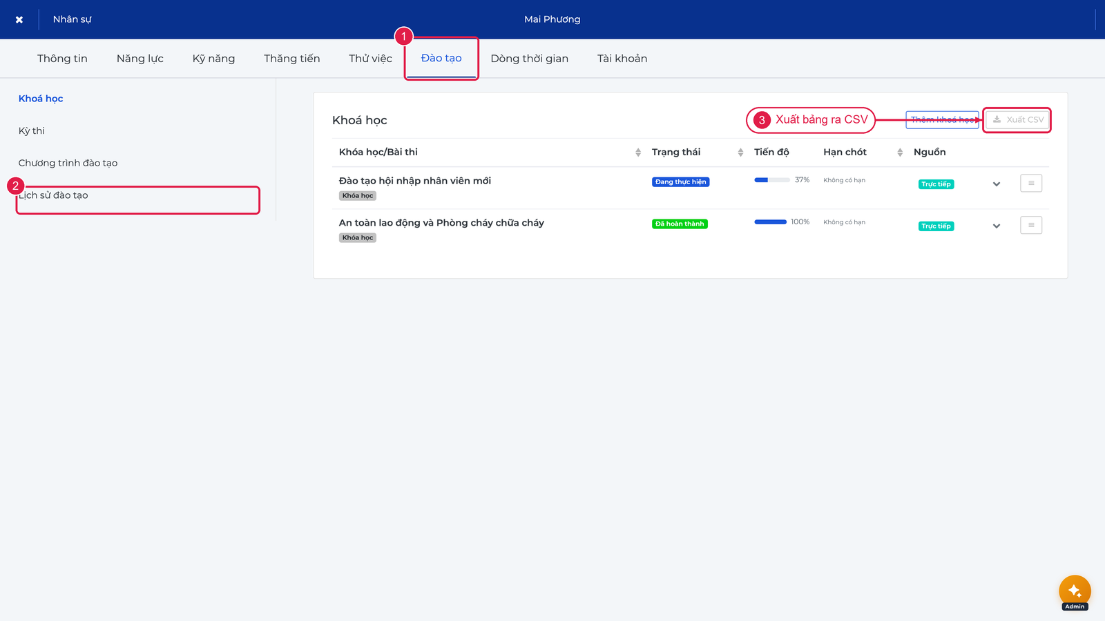Sort by Trạng thái column arrows

click(740, 152)
